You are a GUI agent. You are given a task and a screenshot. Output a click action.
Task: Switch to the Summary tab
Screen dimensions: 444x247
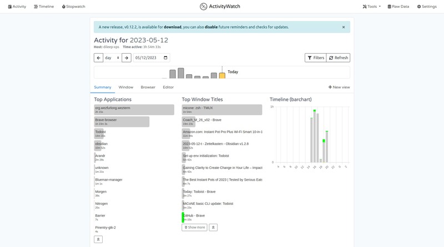pos(103,88)
